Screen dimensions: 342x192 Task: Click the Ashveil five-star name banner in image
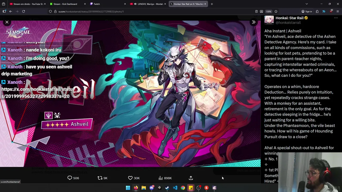[67, 124]
